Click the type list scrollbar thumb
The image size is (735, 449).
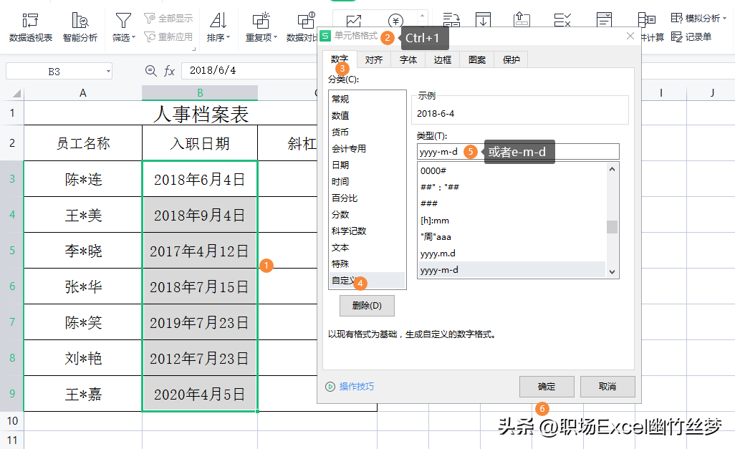tap(612, 227)
